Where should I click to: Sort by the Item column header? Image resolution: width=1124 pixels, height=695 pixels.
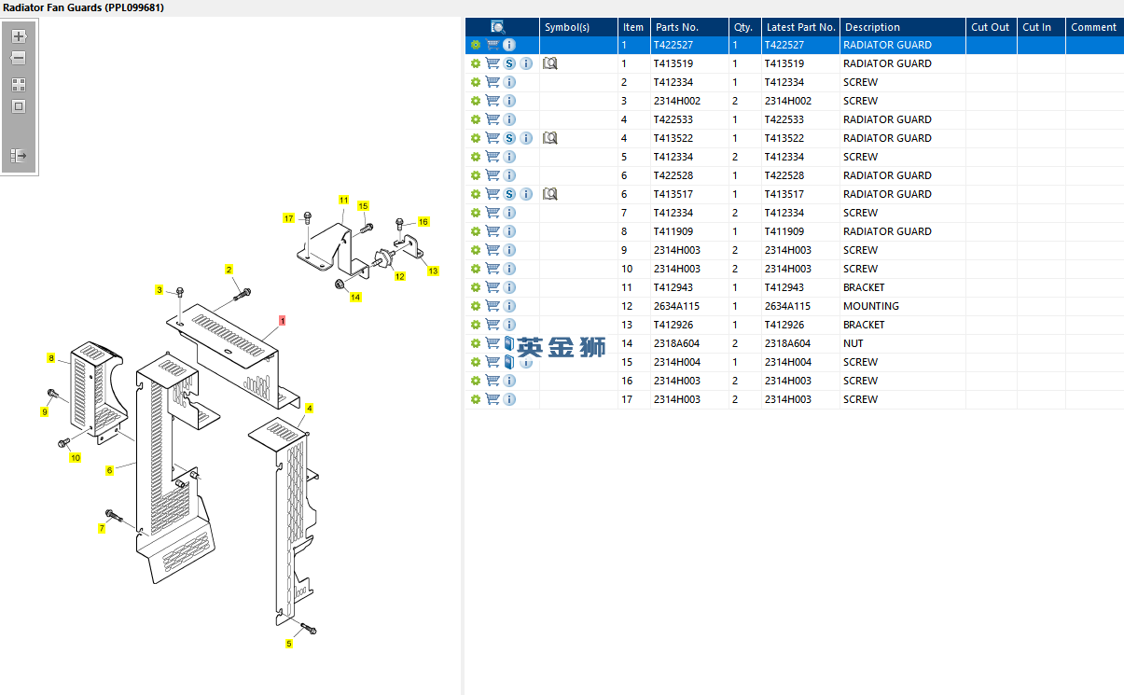pos(633,27)
